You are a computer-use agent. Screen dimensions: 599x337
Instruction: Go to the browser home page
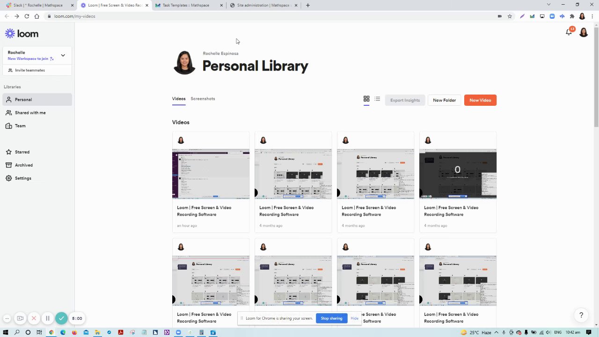click(x=37, y=16)
